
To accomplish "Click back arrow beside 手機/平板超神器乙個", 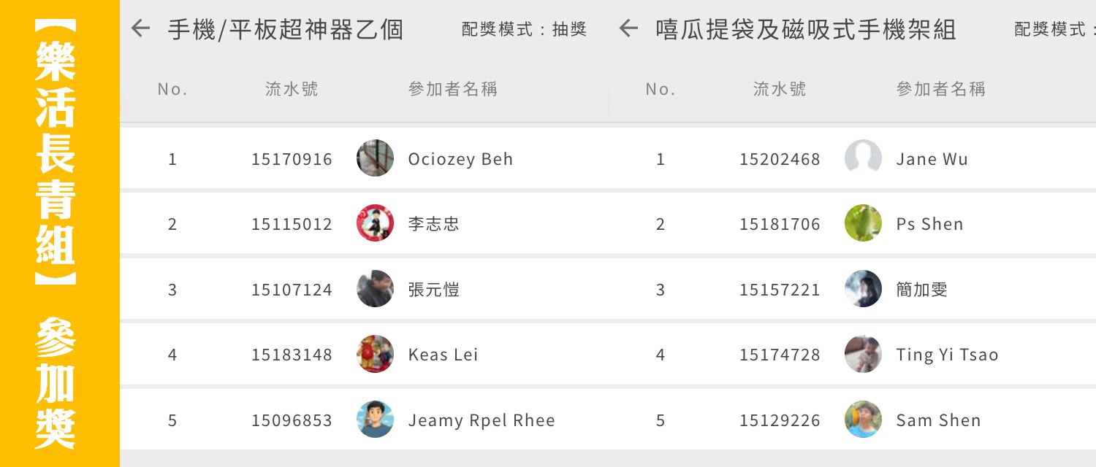I will click(140, 29).
